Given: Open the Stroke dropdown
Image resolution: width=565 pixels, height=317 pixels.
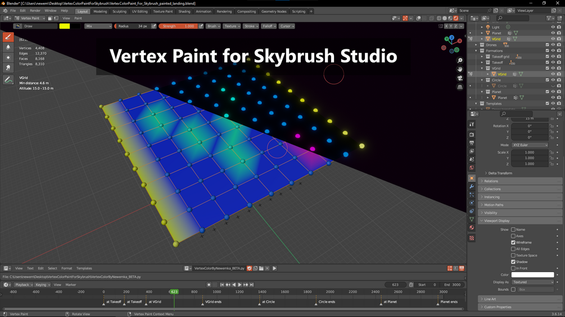Looking at the screenshot, I should (x=251, y=26).
